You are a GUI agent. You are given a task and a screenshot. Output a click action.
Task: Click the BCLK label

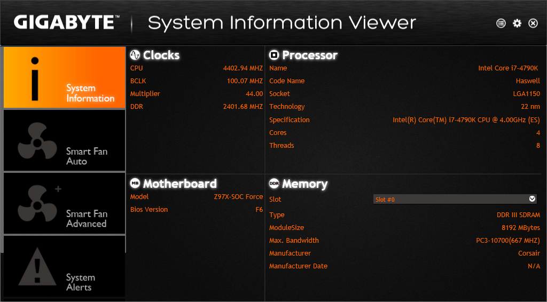pos(138,81)
